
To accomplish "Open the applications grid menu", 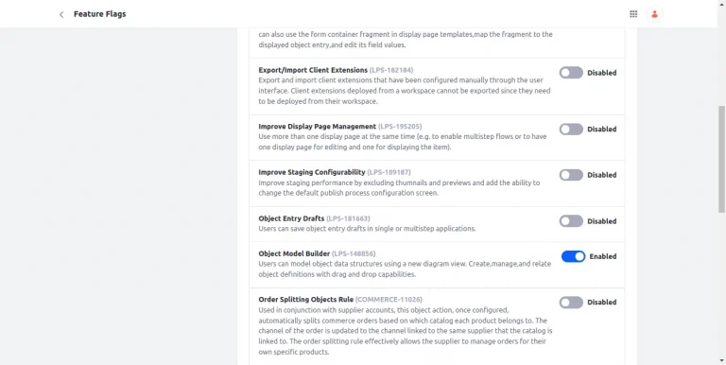I will pyautogui.click(x=633, y=14).
